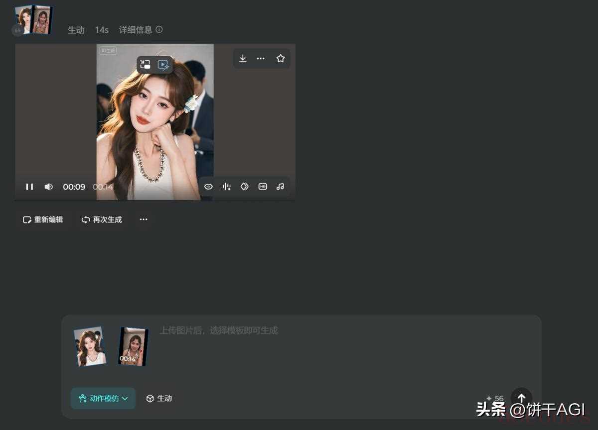Select the uploaded 00:14 reference video thumbnail

click(133, 346)
